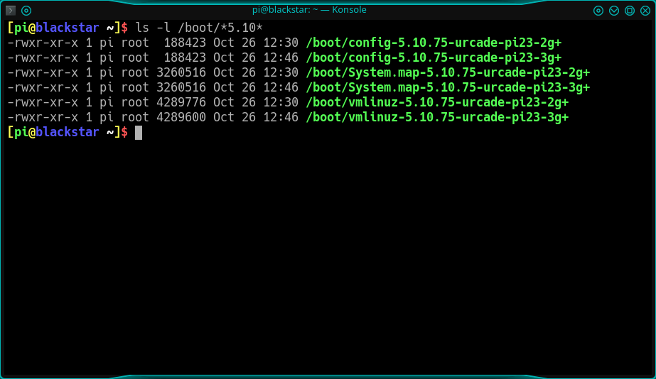Select the /boot/System.map-5.10.75-urcade-pi23-2g+ entry
This screenshot has height=379, width=656.
[448, 72]
